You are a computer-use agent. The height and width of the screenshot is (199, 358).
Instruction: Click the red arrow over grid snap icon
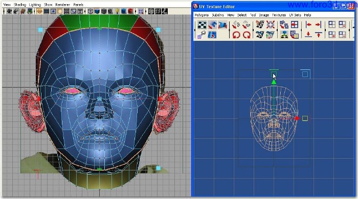tap(295, 24)
